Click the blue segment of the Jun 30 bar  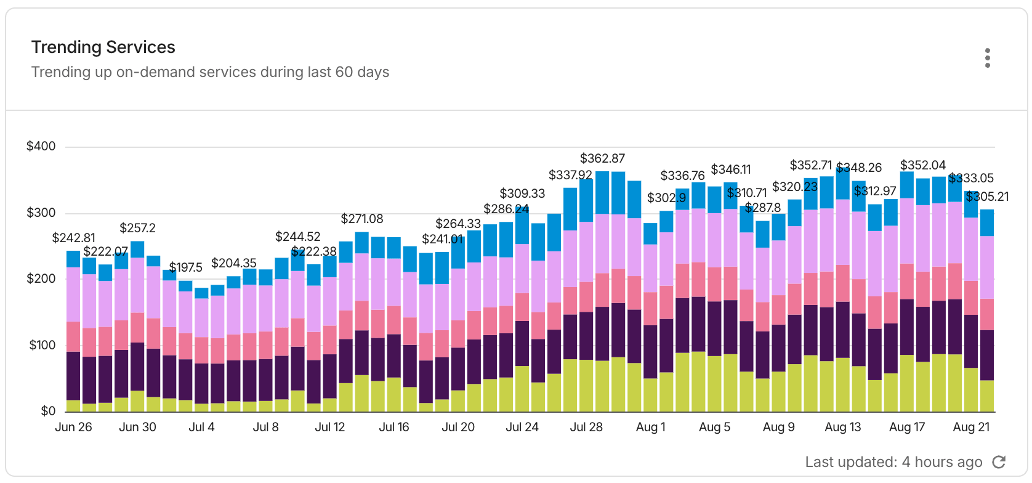[137, 250]
